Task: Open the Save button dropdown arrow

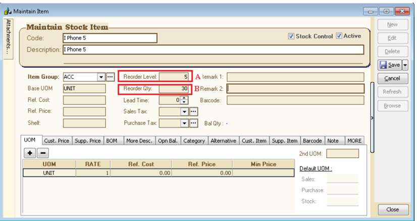Action: [x=405, y=65]
